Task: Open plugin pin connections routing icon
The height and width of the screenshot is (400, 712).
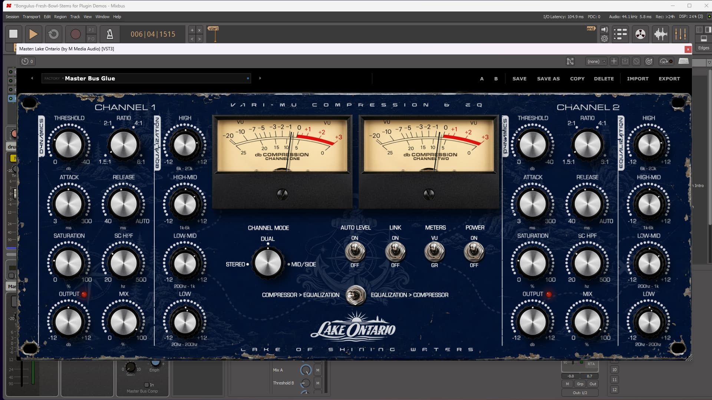Action: tap(570, 61)
